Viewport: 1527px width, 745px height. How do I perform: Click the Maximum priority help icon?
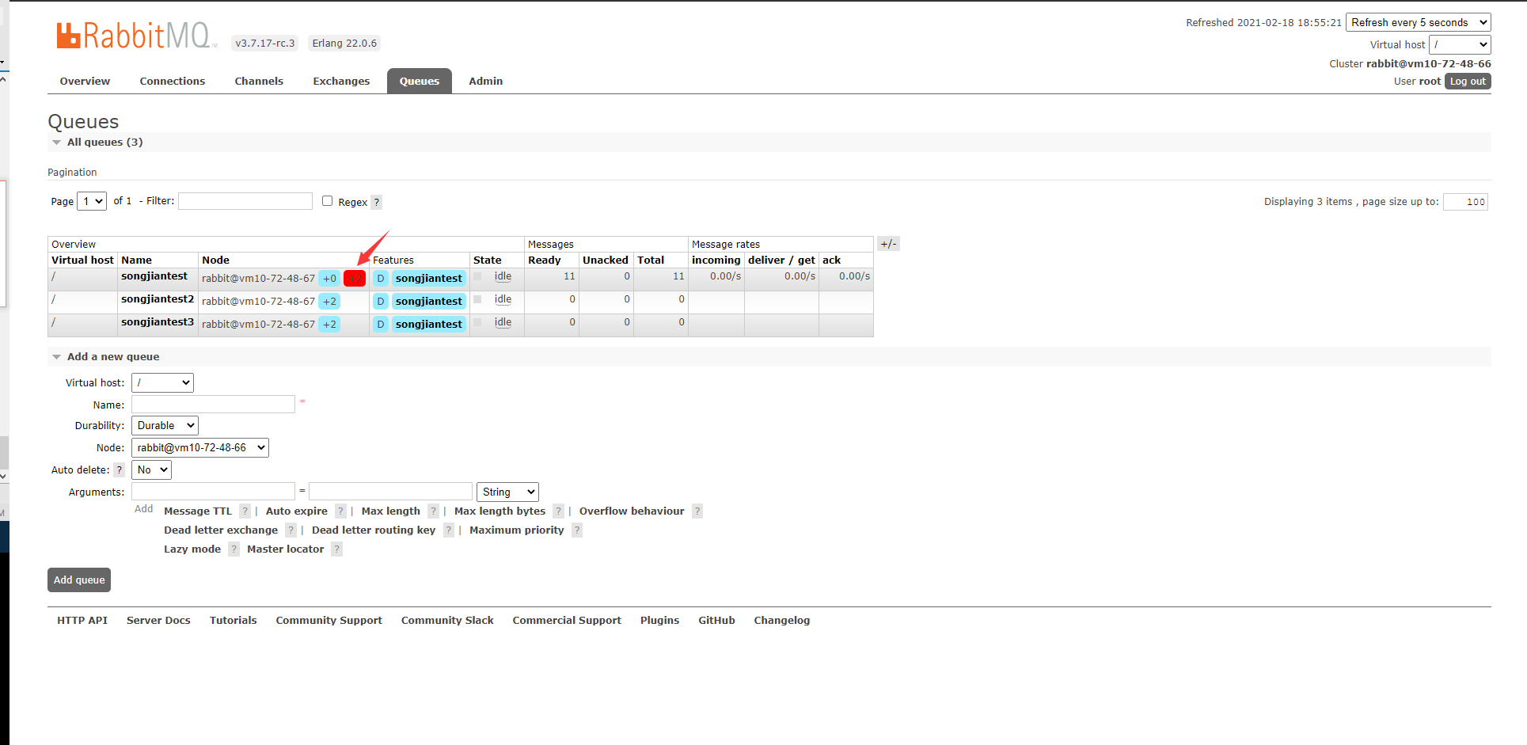click(x=577, y=530)
